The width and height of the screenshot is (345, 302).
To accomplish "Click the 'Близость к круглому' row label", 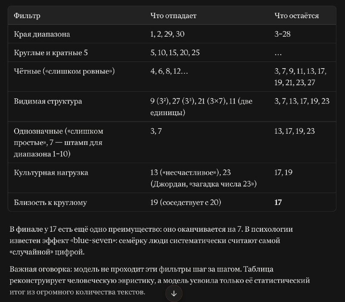I will (x=50, y=202).
